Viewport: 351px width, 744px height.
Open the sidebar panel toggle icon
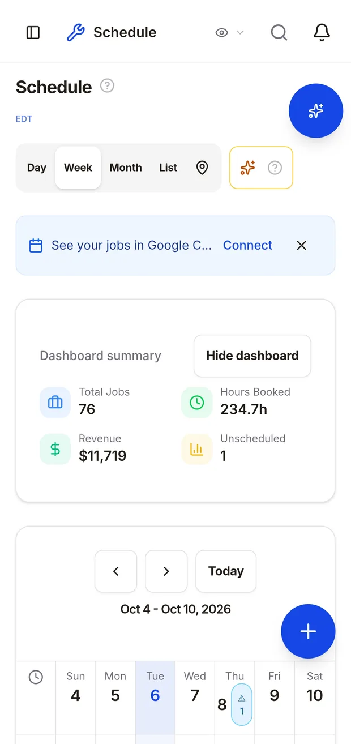pyautogui.click(x=33, y=32)
